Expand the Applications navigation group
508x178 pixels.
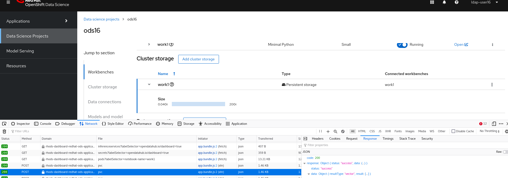click(x=39, y=21)
